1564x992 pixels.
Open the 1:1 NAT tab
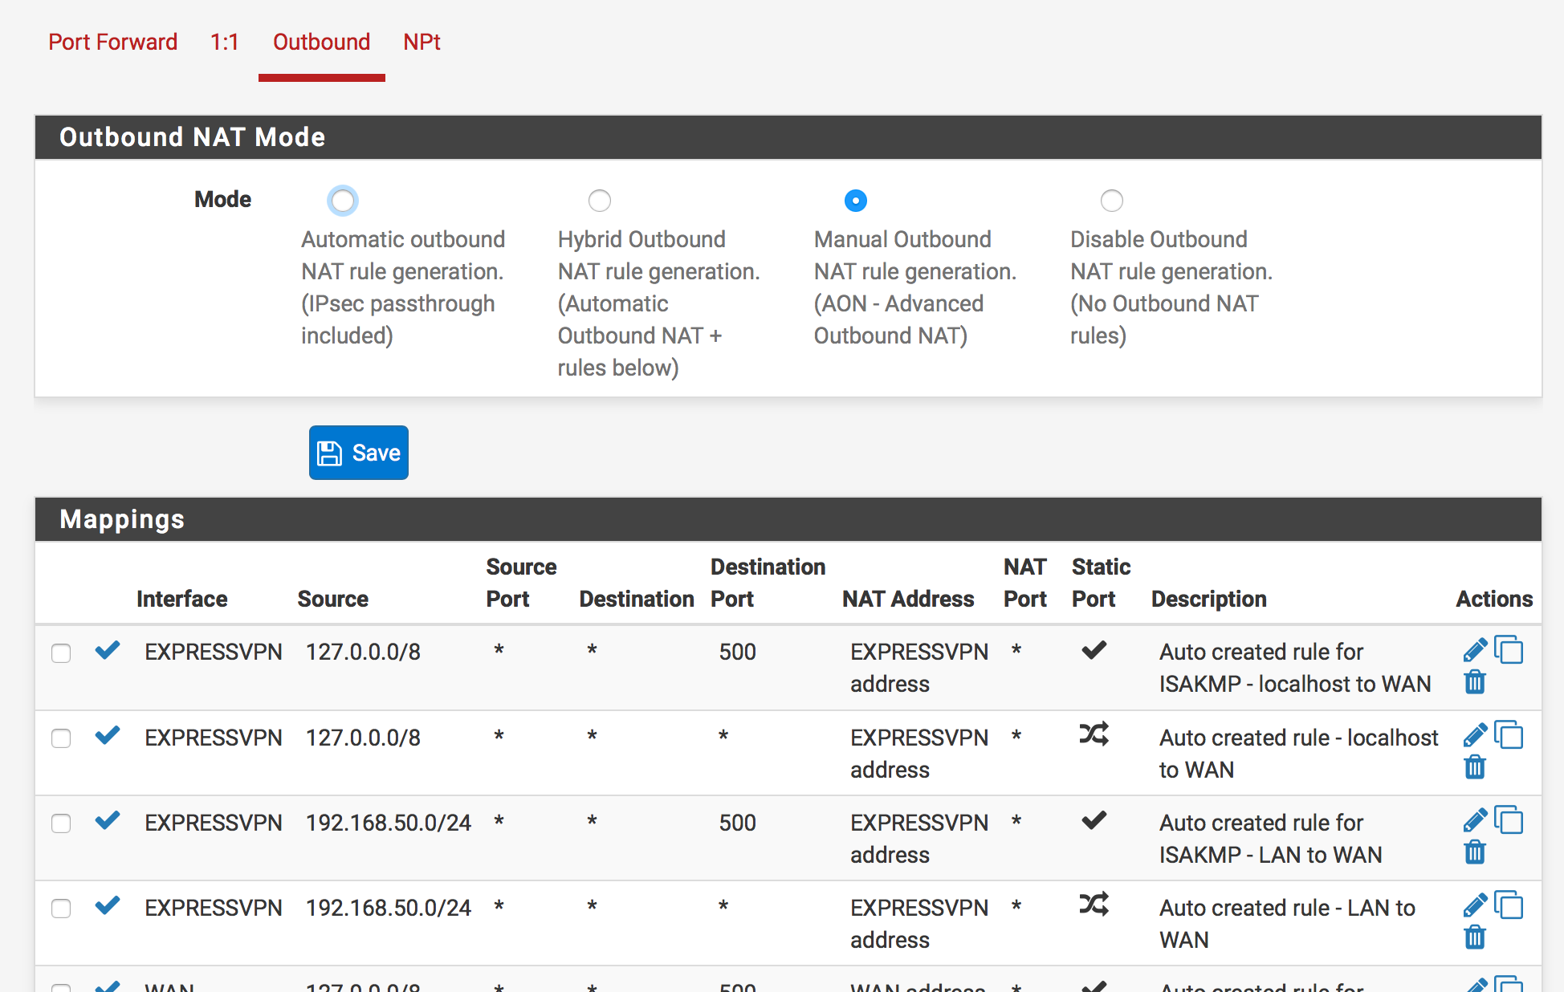point(225,42)
